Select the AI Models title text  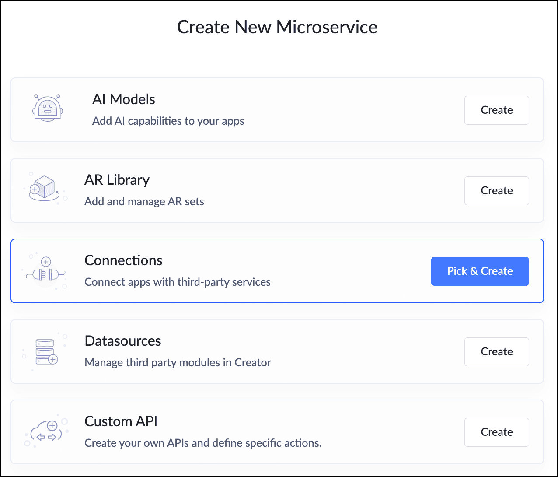pyautogui.click(x=123, y=99)
